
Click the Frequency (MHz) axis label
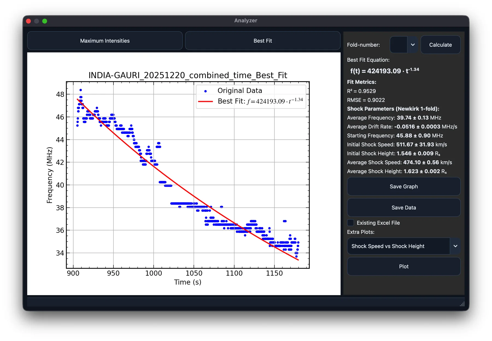(x=49, y=175)
